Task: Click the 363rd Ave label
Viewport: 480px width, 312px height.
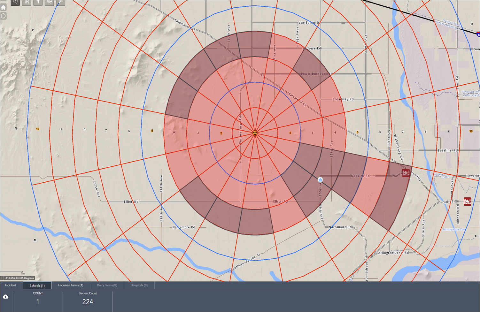Action: point(298,35)
